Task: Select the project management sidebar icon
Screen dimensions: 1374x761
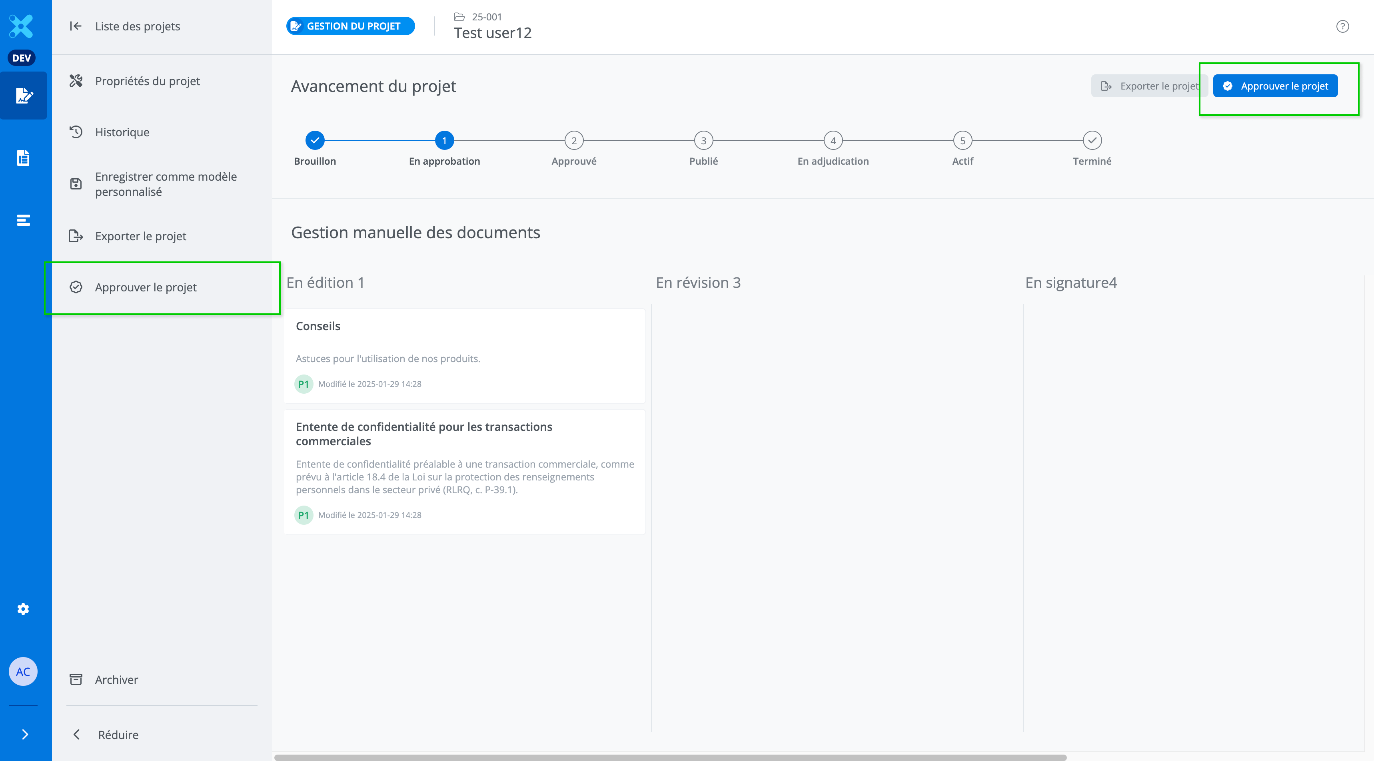Action: tap(24, 96)
